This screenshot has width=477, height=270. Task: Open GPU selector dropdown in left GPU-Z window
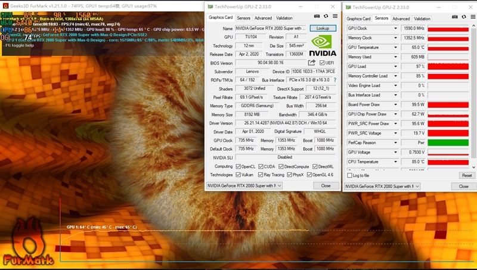click(244, 185)
